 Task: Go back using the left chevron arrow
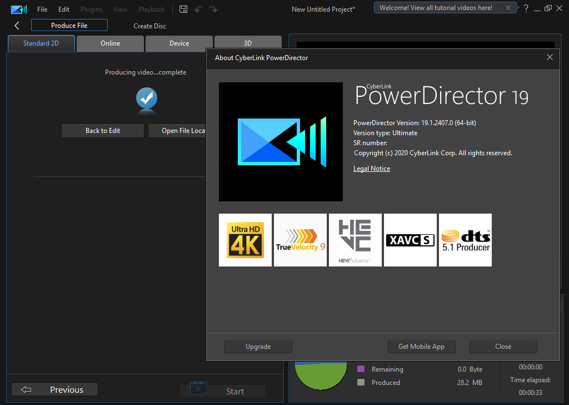click(17, 26)
